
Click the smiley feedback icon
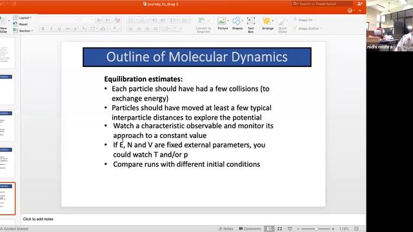click(350, 10)
